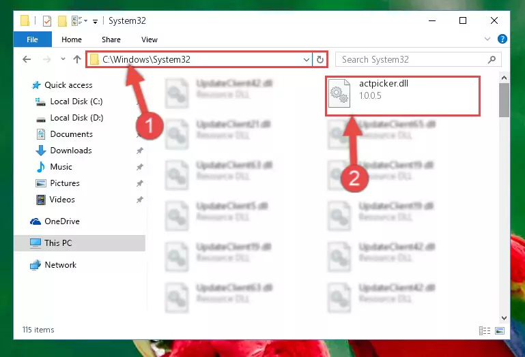Open Documents in the sidebar
The height and width of the screenshot is (357, 525).
click(x=71, y=134)
